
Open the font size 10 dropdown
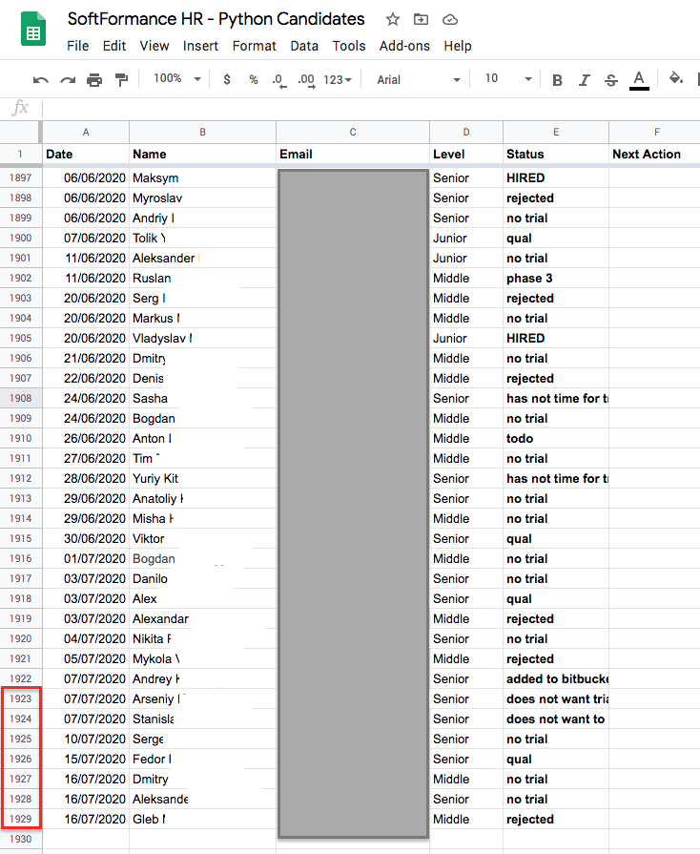coord(507,79)
